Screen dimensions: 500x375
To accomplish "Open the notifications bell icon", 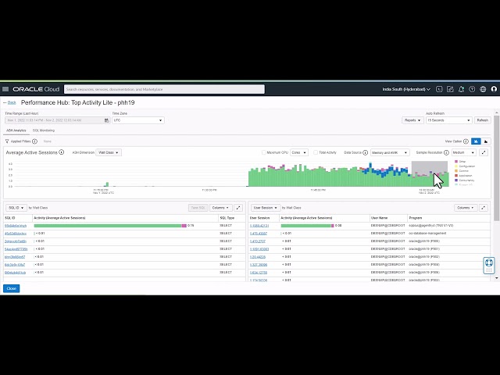I will [461, 89].
